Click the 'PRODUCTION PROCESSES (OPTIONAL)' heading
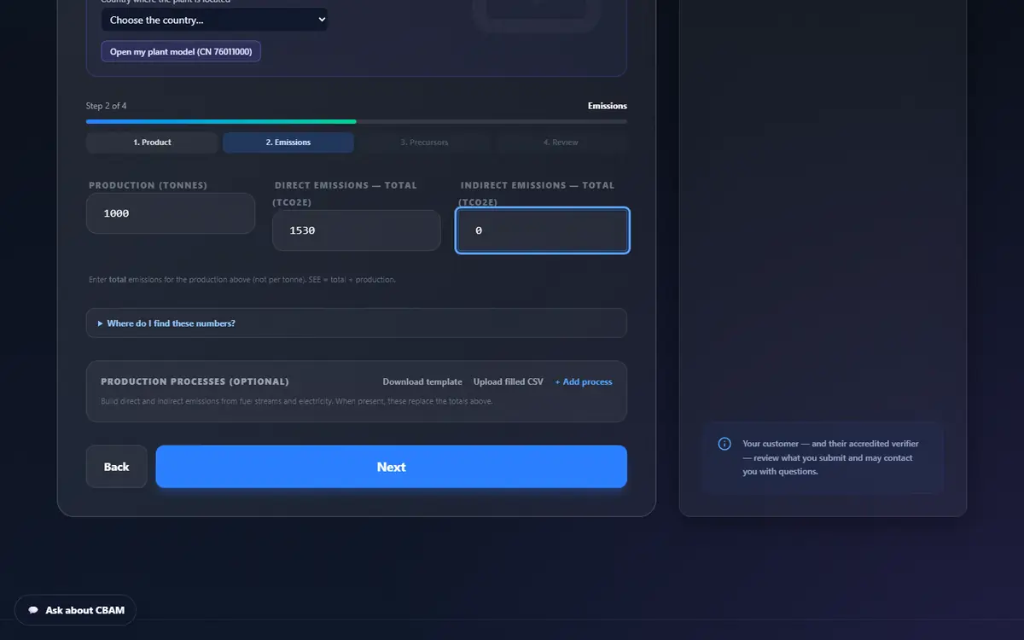Image resolution: width=1024 pixels, height=640 pixels. (x=195, y=381)
